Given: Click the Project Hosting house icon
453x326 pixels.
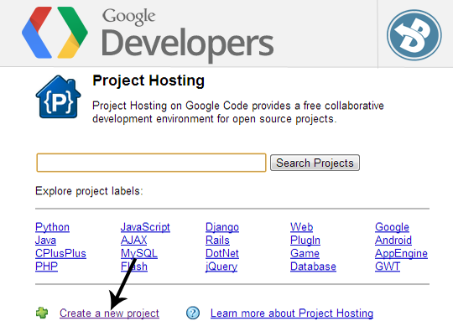Looking at the screenshot, I should (58, 96).
